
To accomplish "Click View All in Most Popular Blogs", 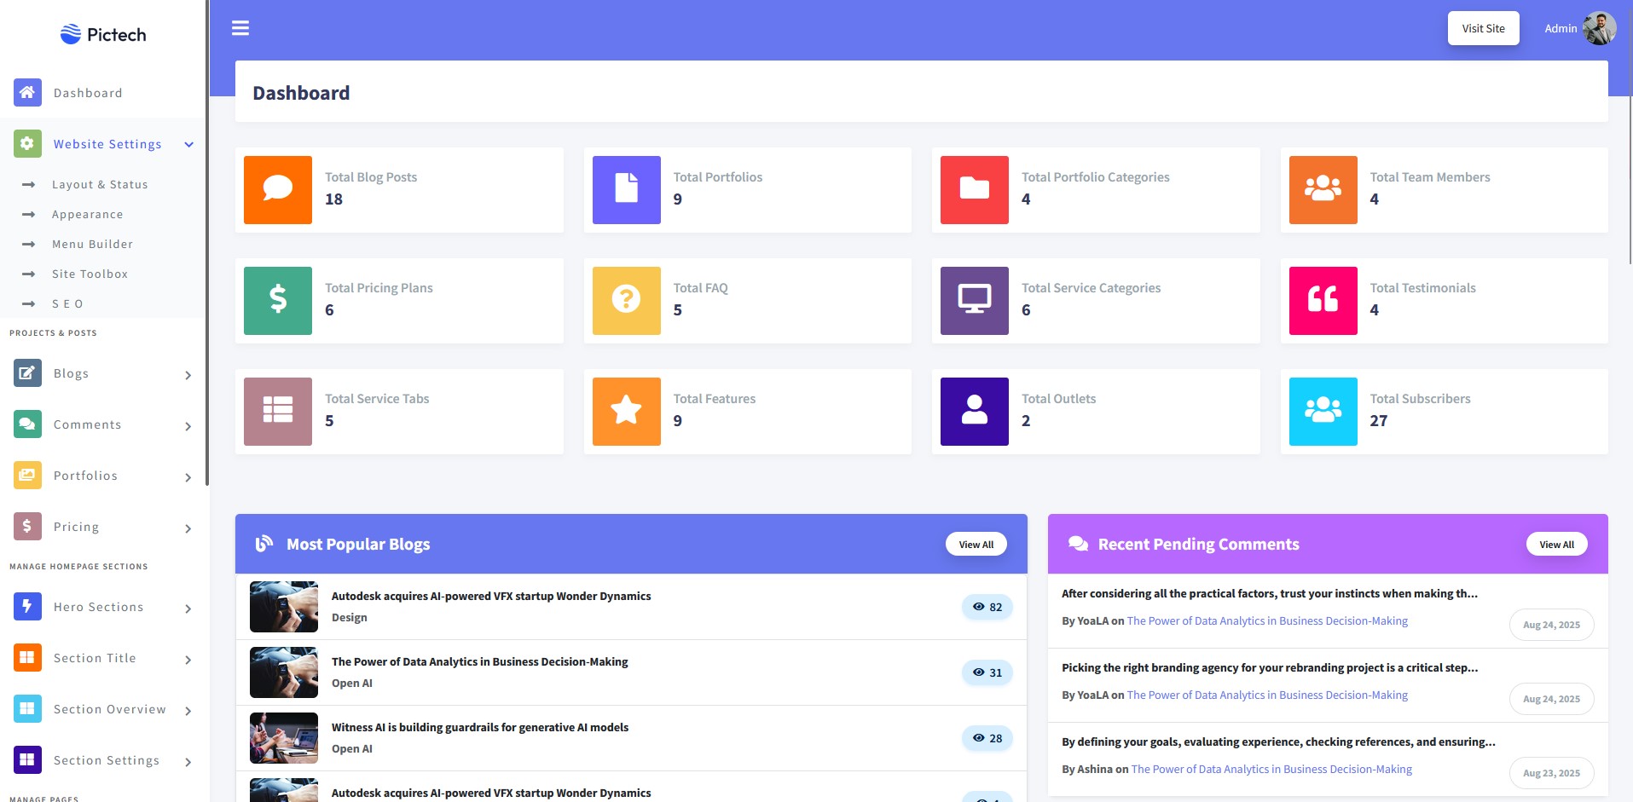I will [x=976, y=545].
